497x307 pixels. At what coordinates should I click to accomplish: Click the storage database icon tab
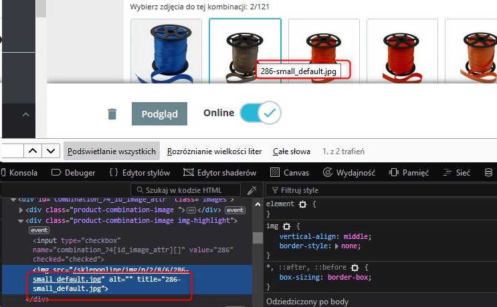(488, 173)
